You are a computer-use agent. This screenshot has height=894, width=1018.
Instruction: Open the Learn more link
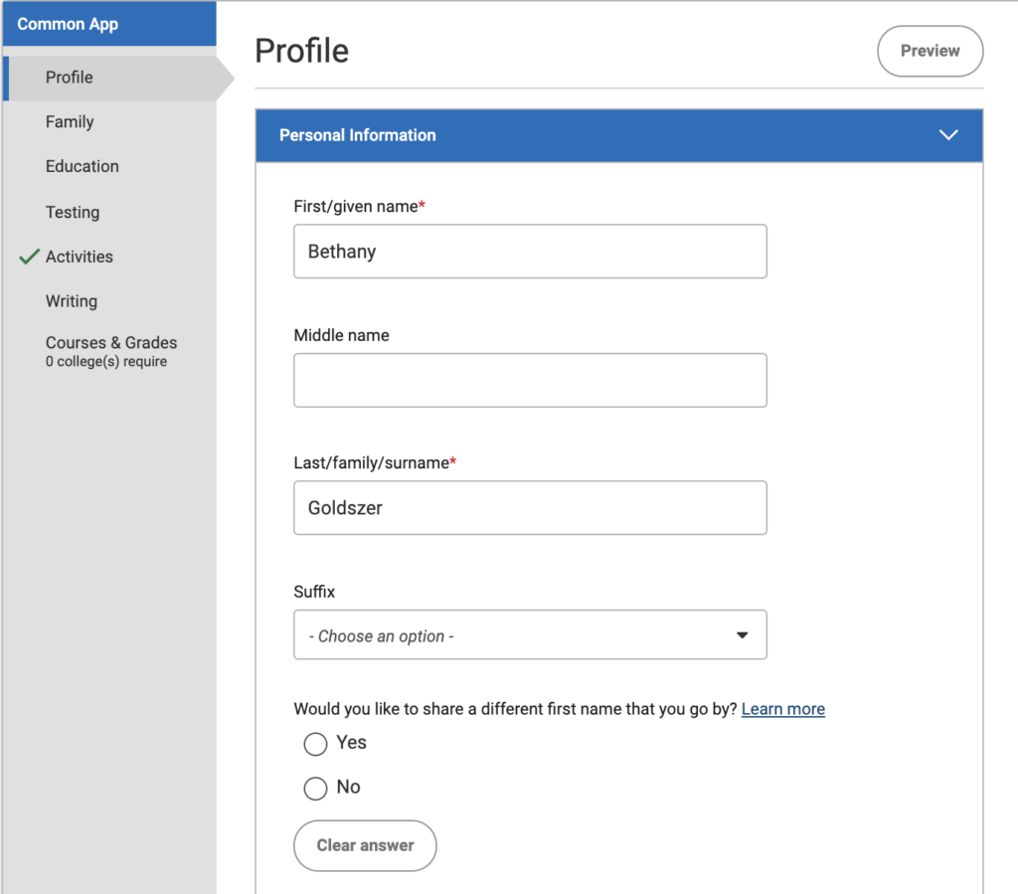782,708
